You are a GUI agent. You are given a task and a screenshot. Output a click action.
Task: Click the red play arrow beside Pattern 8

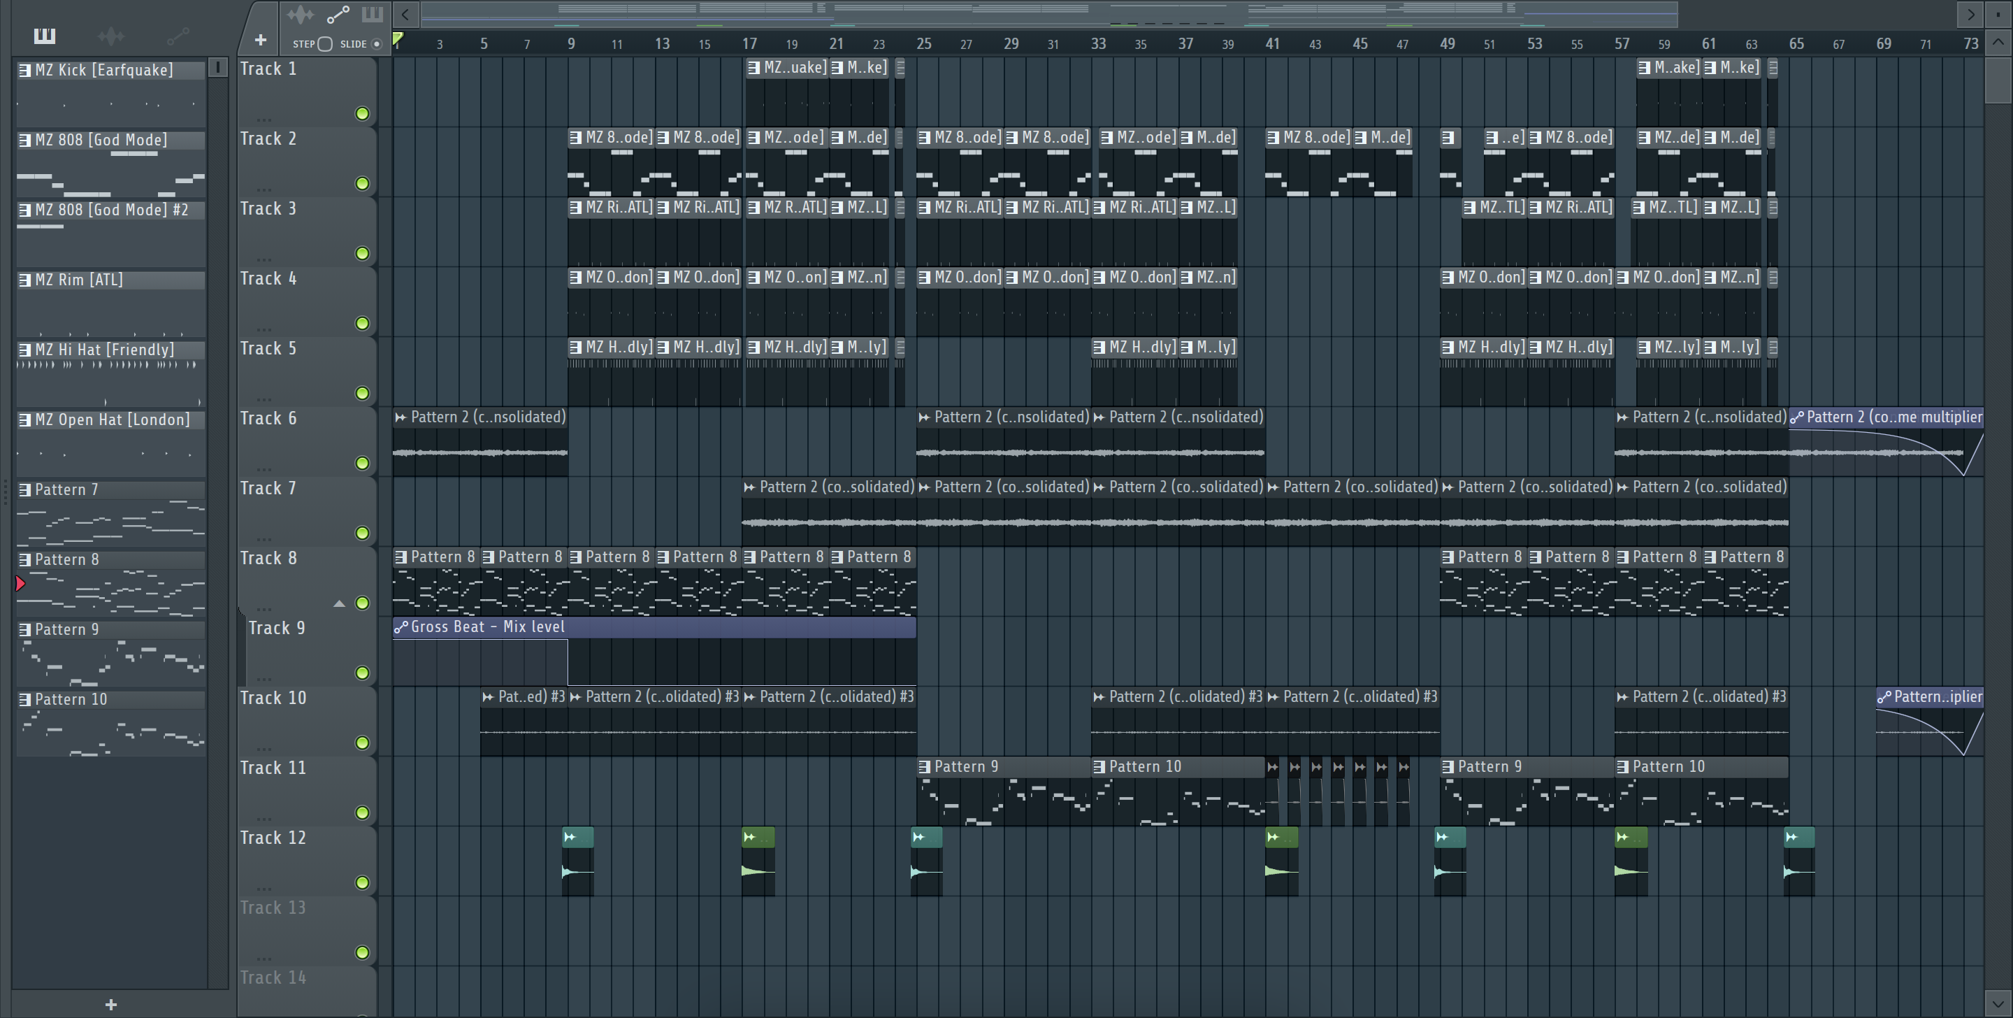click(x=20, y=583)
